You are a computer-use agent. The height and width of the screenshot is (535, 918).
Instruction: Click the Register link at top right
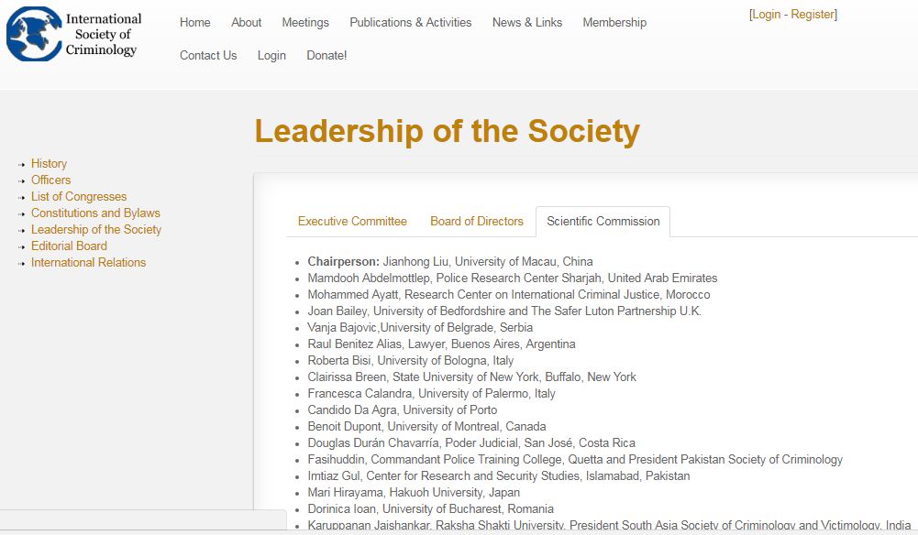coord(812,14)
